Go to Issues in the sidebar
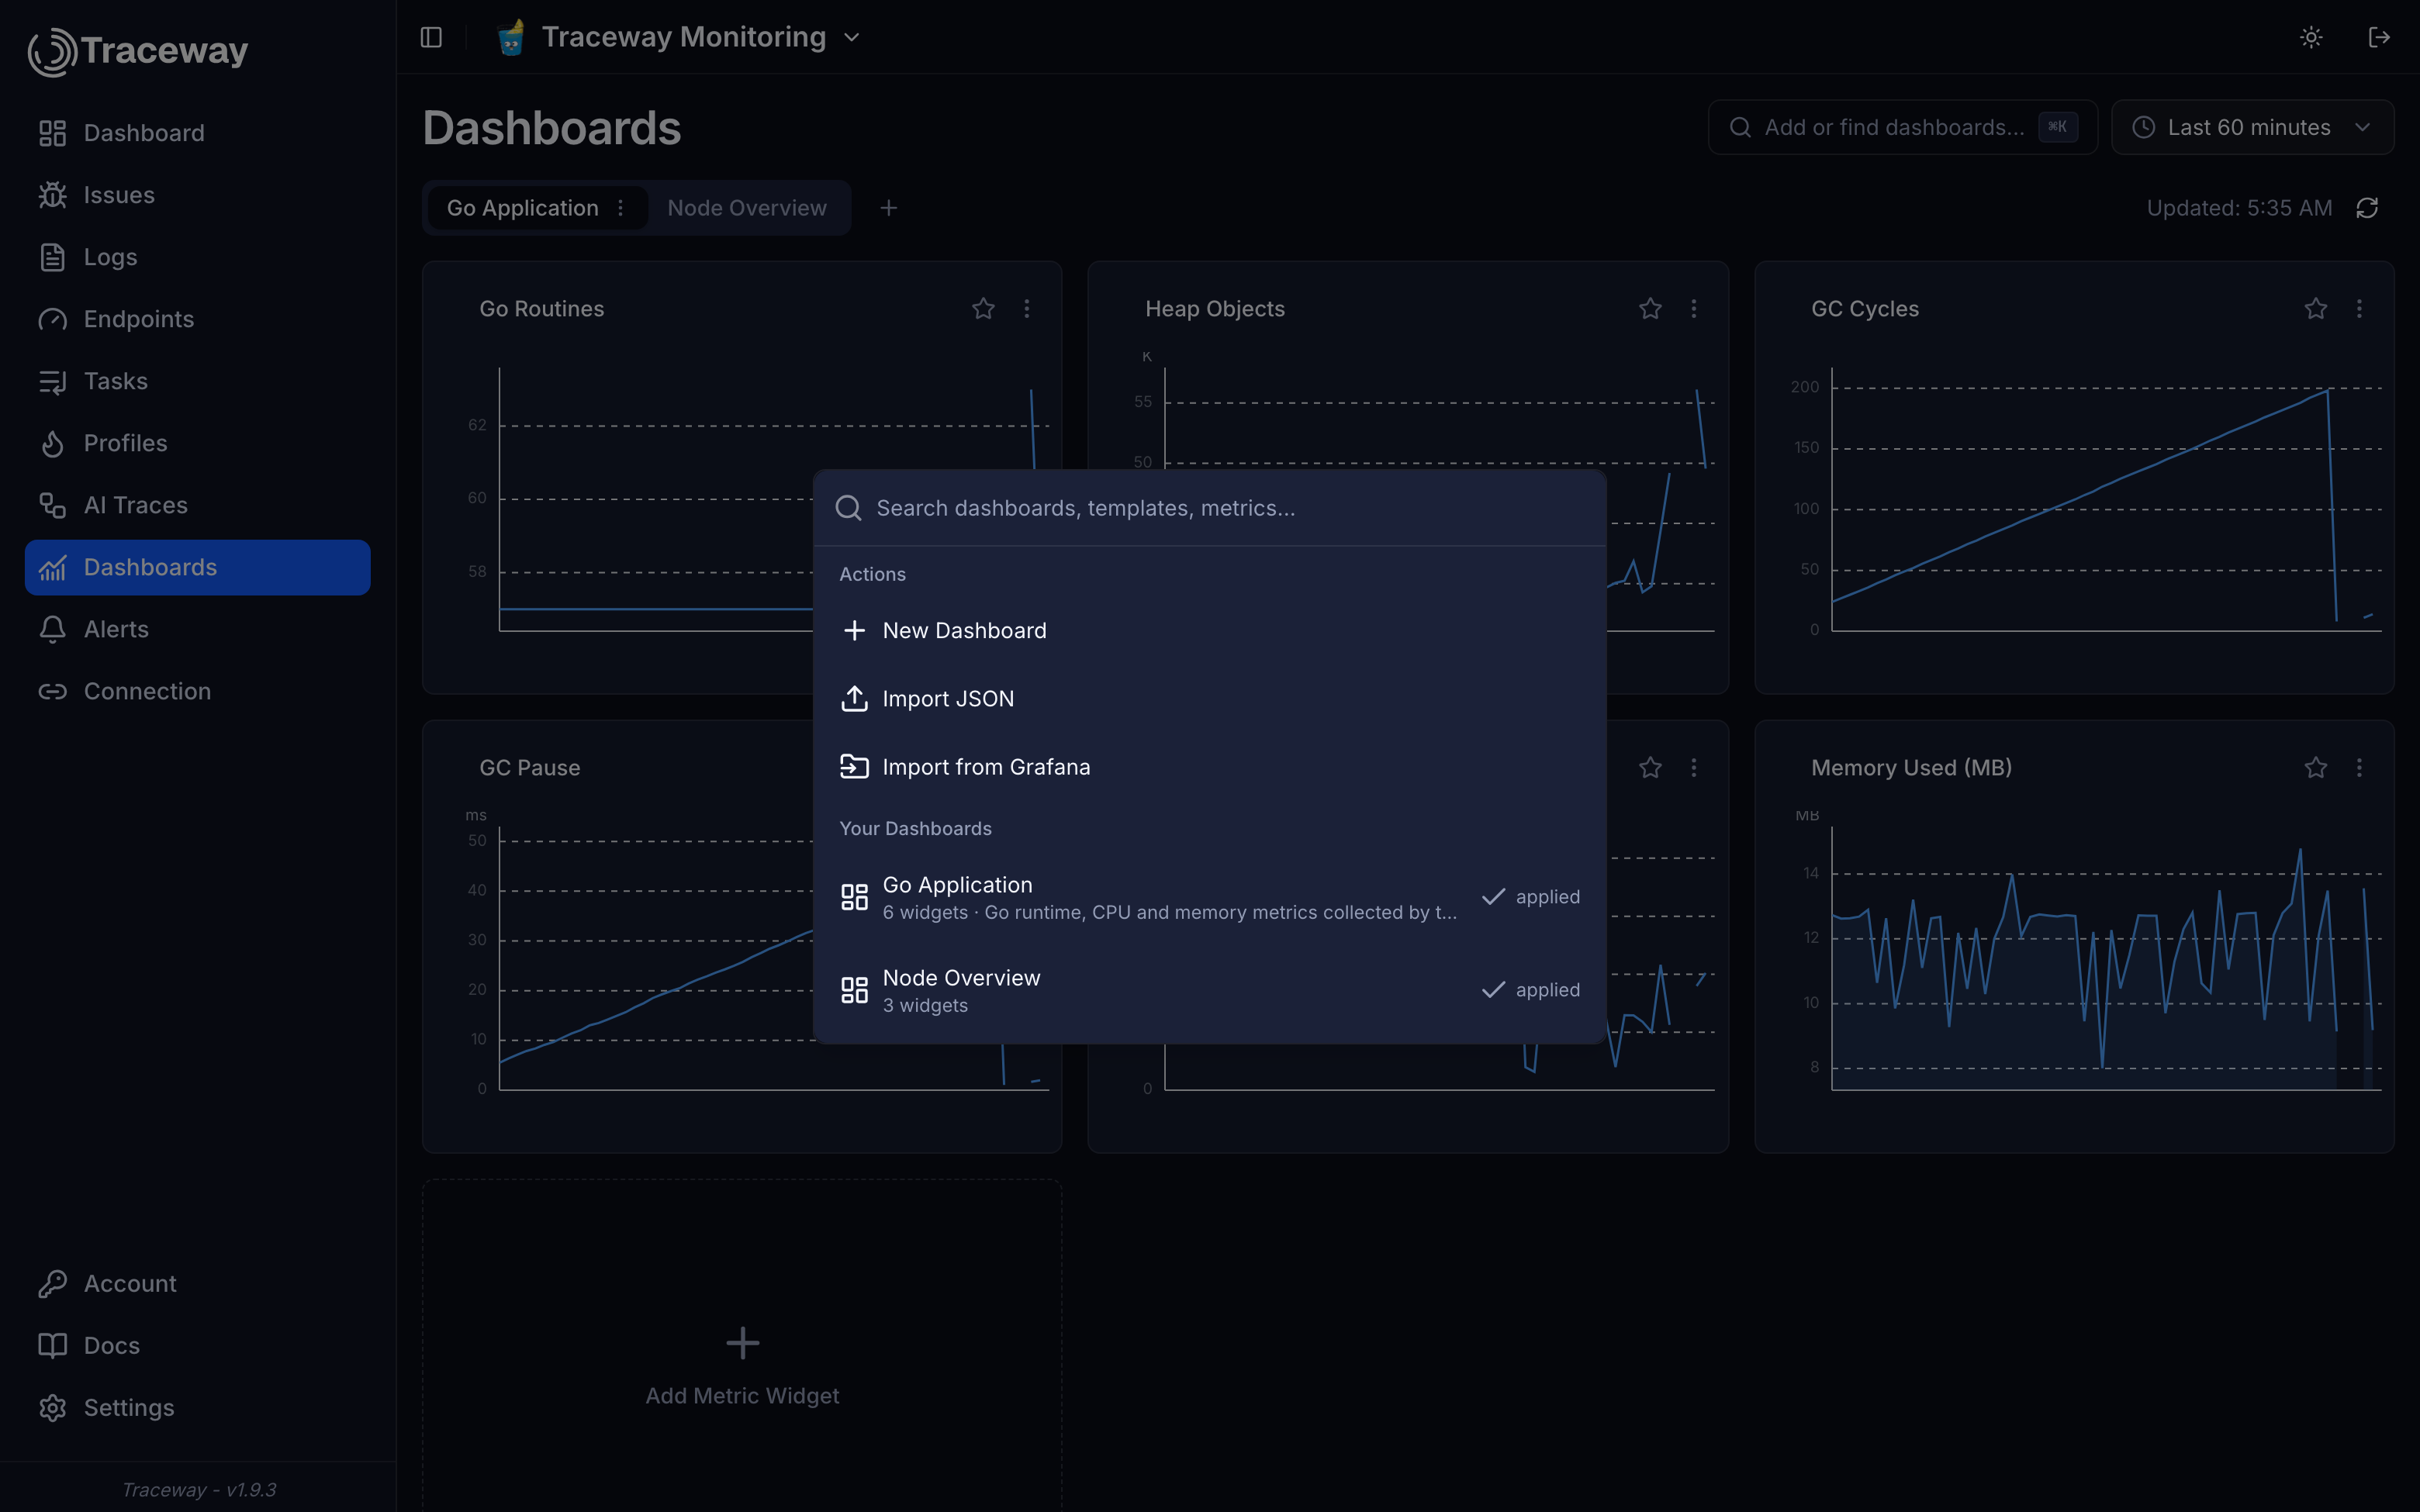2420x1512 pixels. pos(198,195)
